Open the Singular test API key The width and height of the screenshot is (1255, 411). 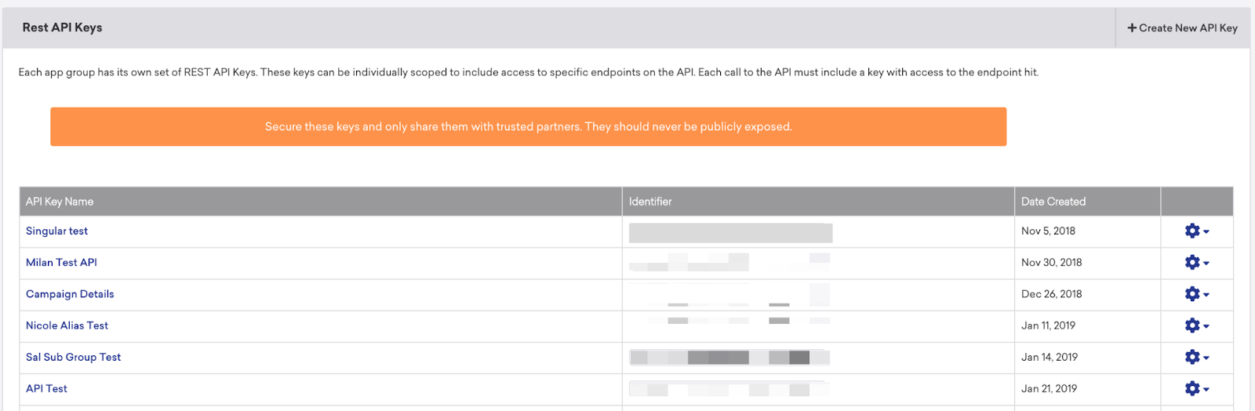pyautogui.click(x=56, y=231)
